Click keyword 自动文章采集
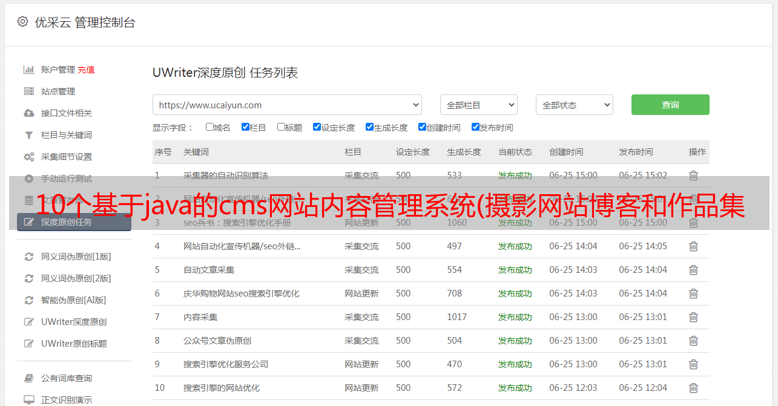Screen dimensions: 778x406 (x=209, y=270)
